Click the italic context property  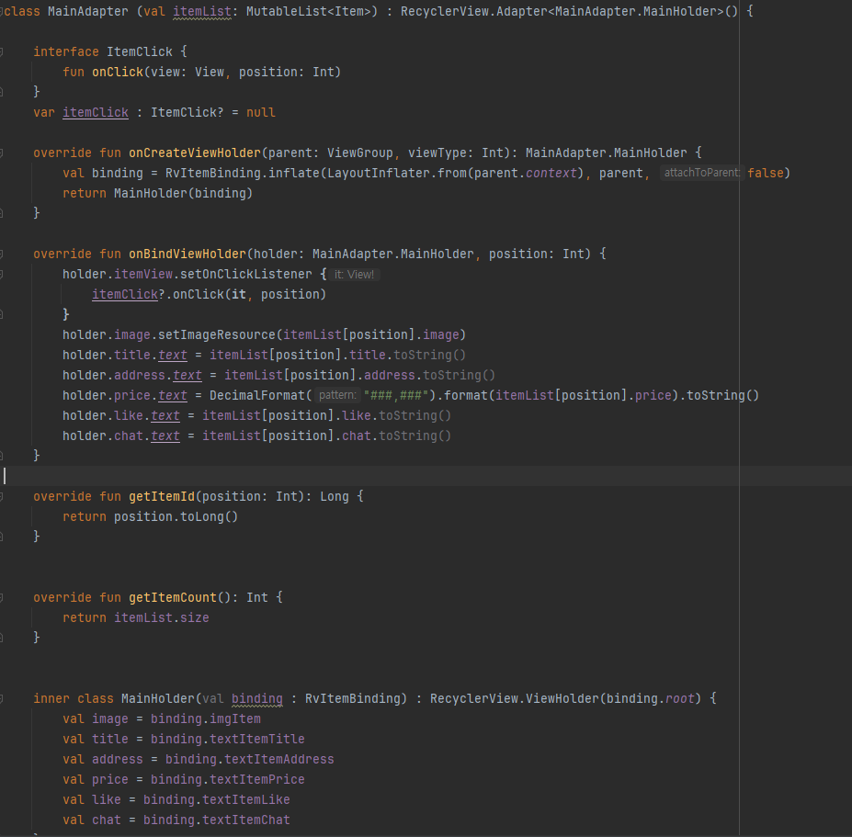[x=551, y=174]
